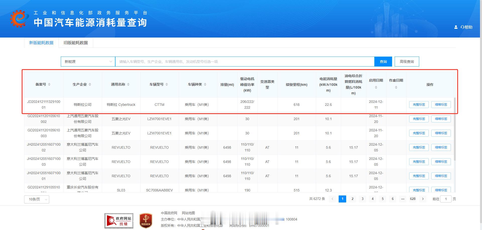Sort table by 作废日期 column
The image size is (482, 230).
(x=396, y=87)
